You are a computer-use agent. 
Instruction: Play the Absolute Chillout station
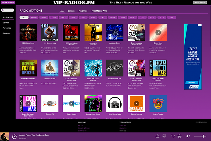(x=93, y=33)
